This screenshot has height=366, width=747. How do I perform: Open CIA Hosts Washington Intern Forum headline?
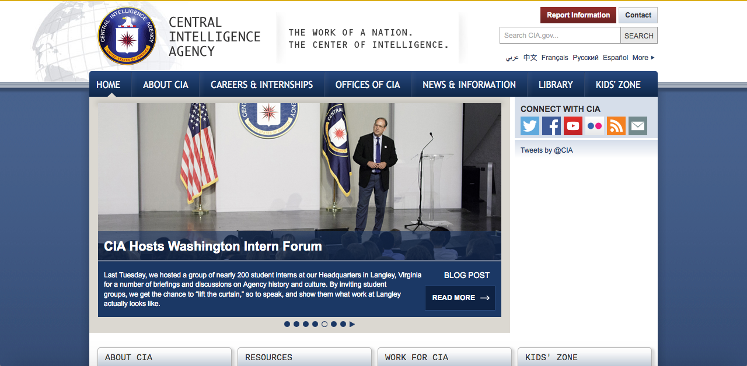pyautogui.click(x=213, y=247)
